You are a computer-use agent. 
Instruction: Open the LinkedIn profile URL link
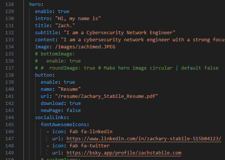point(144,139)
